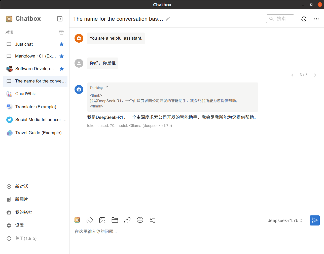
Task: Click the 搜索 search field
Action: 280,19
